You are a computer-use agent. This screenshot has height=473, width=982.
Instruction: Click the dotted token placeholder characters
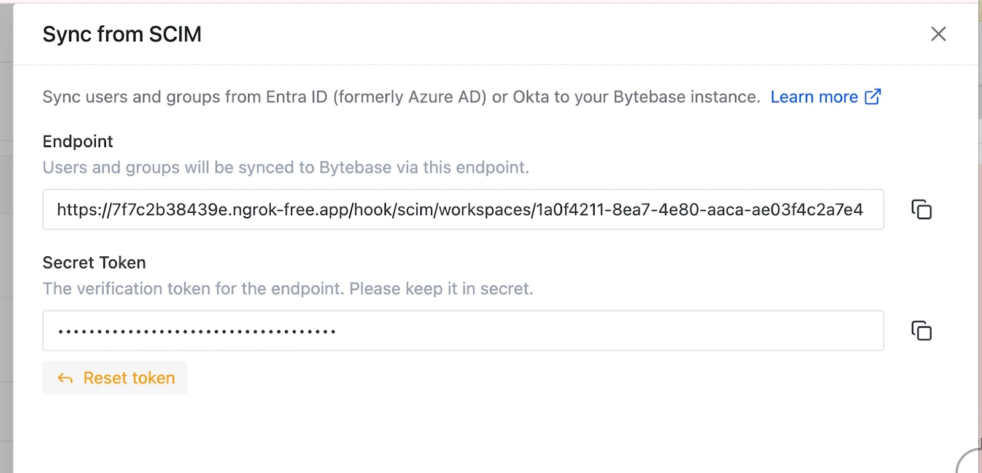[196, 331]
